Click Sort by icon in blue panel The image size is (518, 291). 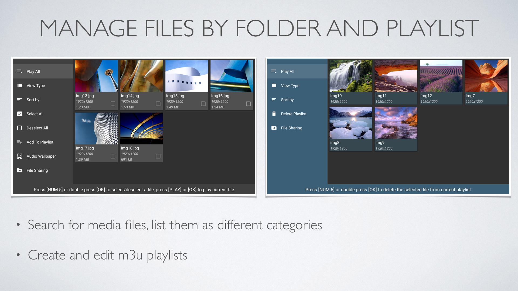click(x=274, y=100)
